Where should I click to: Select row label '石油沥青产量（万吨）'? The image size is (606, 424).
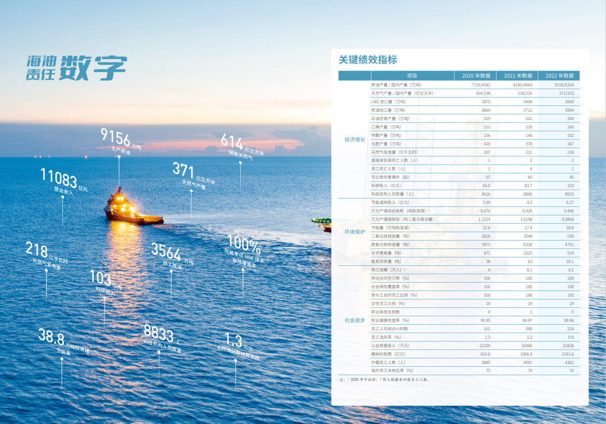[x=391, y=118]
